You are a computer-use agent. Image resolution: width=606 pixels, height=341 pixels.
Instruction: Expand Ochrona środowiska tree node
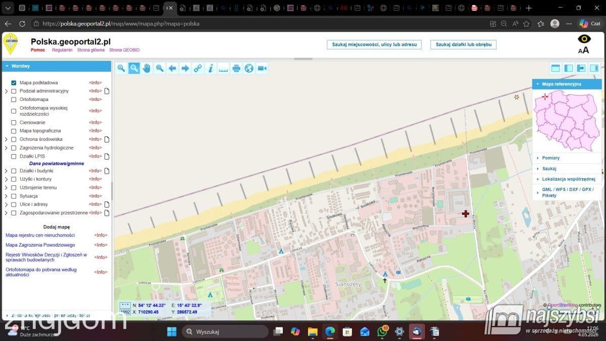coord(6,139)
